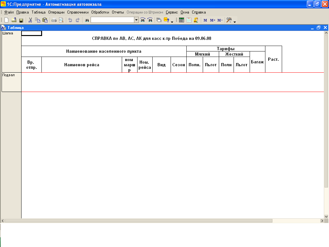Click the vertical scrollbar up arrow
The width and height of the screenshot is (329, 247).
pos(326,33)
